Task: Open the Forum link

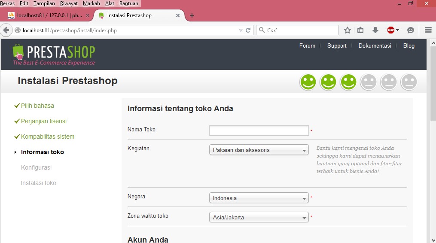Action: (x=307, y=46)
